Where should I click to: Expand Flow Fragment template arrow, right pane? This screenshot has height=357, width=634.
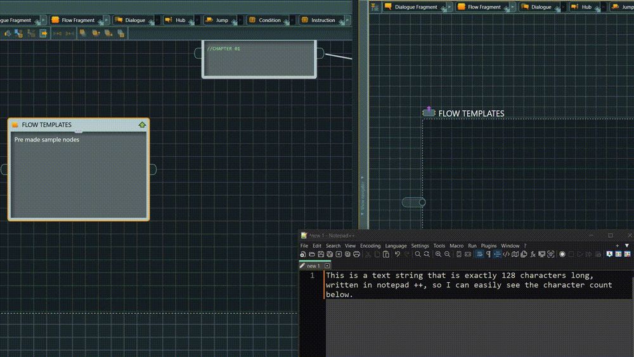point(513,7)
